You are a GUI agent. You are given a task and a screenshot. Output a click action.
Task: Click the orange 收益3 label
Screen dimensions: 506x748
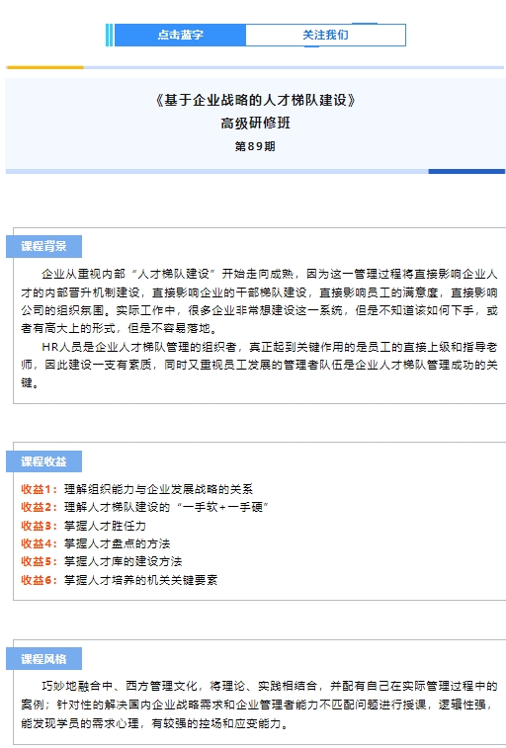point(40,526)
